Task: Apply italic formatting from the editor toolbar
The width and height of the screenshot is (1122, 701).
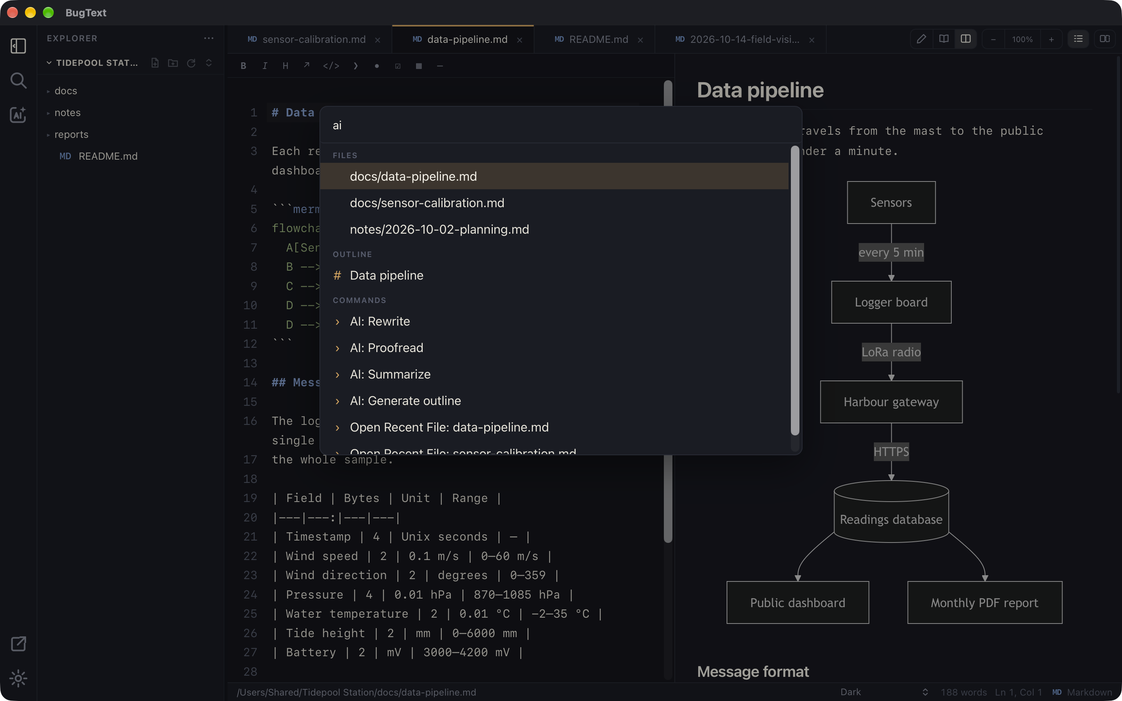Action: pos(265,66)
